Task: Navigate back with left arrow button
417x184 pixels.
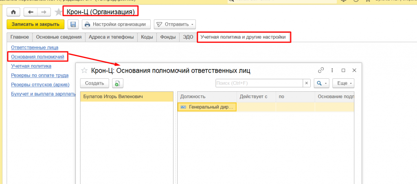Action: coord(31,12)
